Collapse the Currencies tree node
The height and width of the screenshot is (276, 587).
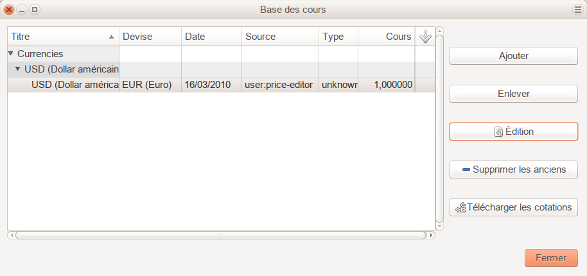(11, 54)
